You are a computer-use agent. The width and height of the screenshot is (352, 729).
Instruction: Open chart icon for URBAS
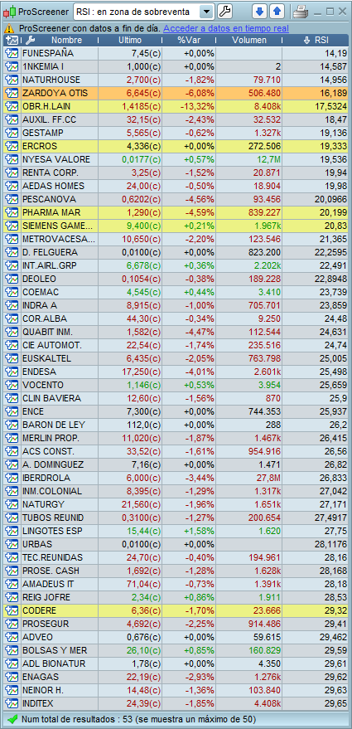click(x=11, y=544)
